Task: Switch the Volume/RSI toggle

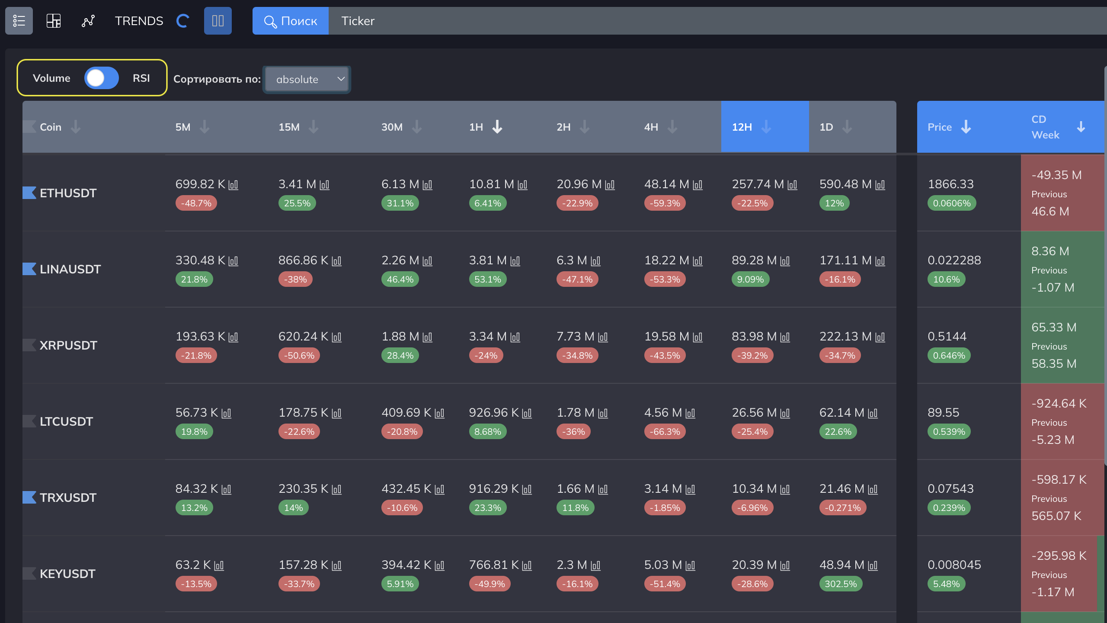Action: click(102, 78)
